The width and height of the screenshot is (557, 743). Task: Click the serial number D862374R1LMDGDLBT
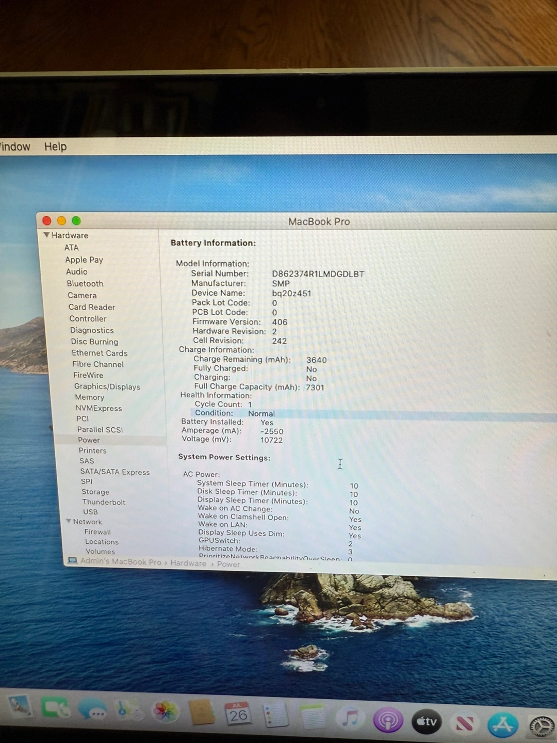318,273
